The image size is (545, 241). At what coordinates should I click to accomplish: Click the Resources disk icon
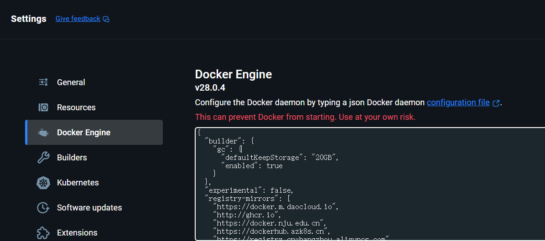43,108
